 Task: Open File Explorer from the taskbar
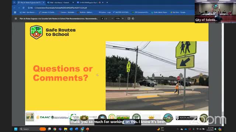click(66, 129)
